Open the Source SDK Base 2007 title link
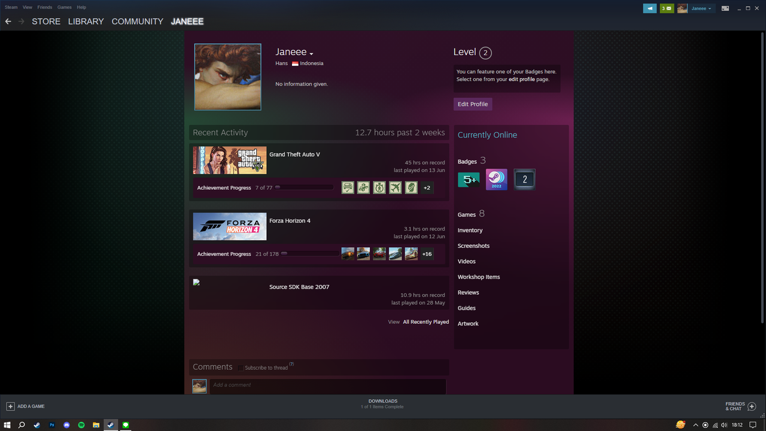Image resolution: width=766 pixels, height=431 pixels. (299, 287)
